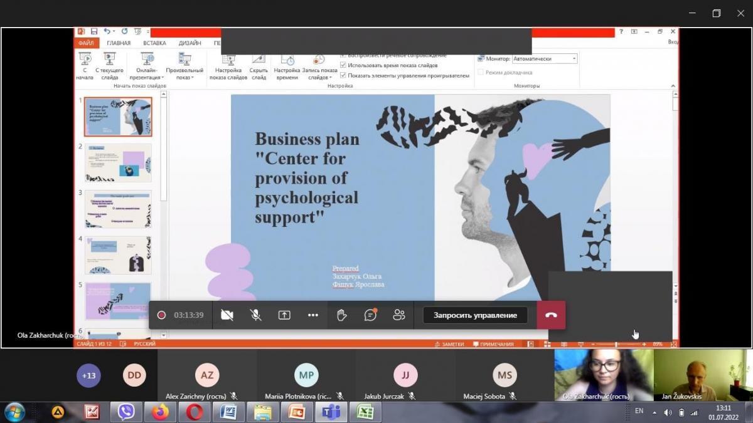This screenshot has width=753, height=423.
Task: Open more actions ellipsis menu
Action: pyautogui.click(x=313, y=315)
